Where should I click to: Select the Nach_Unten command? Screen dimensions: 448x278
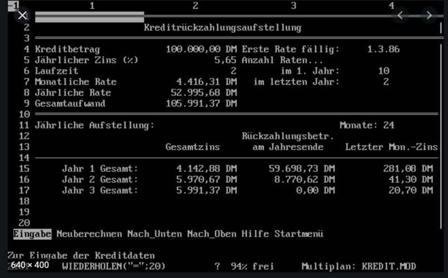coord(154,234)
